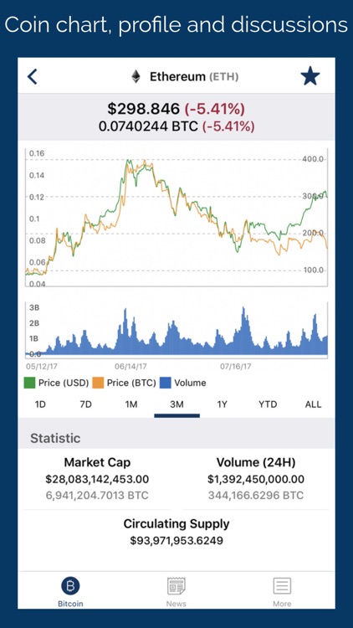Click the Ethereum diamond logo

pyautogui.click(x=136, y=76)
